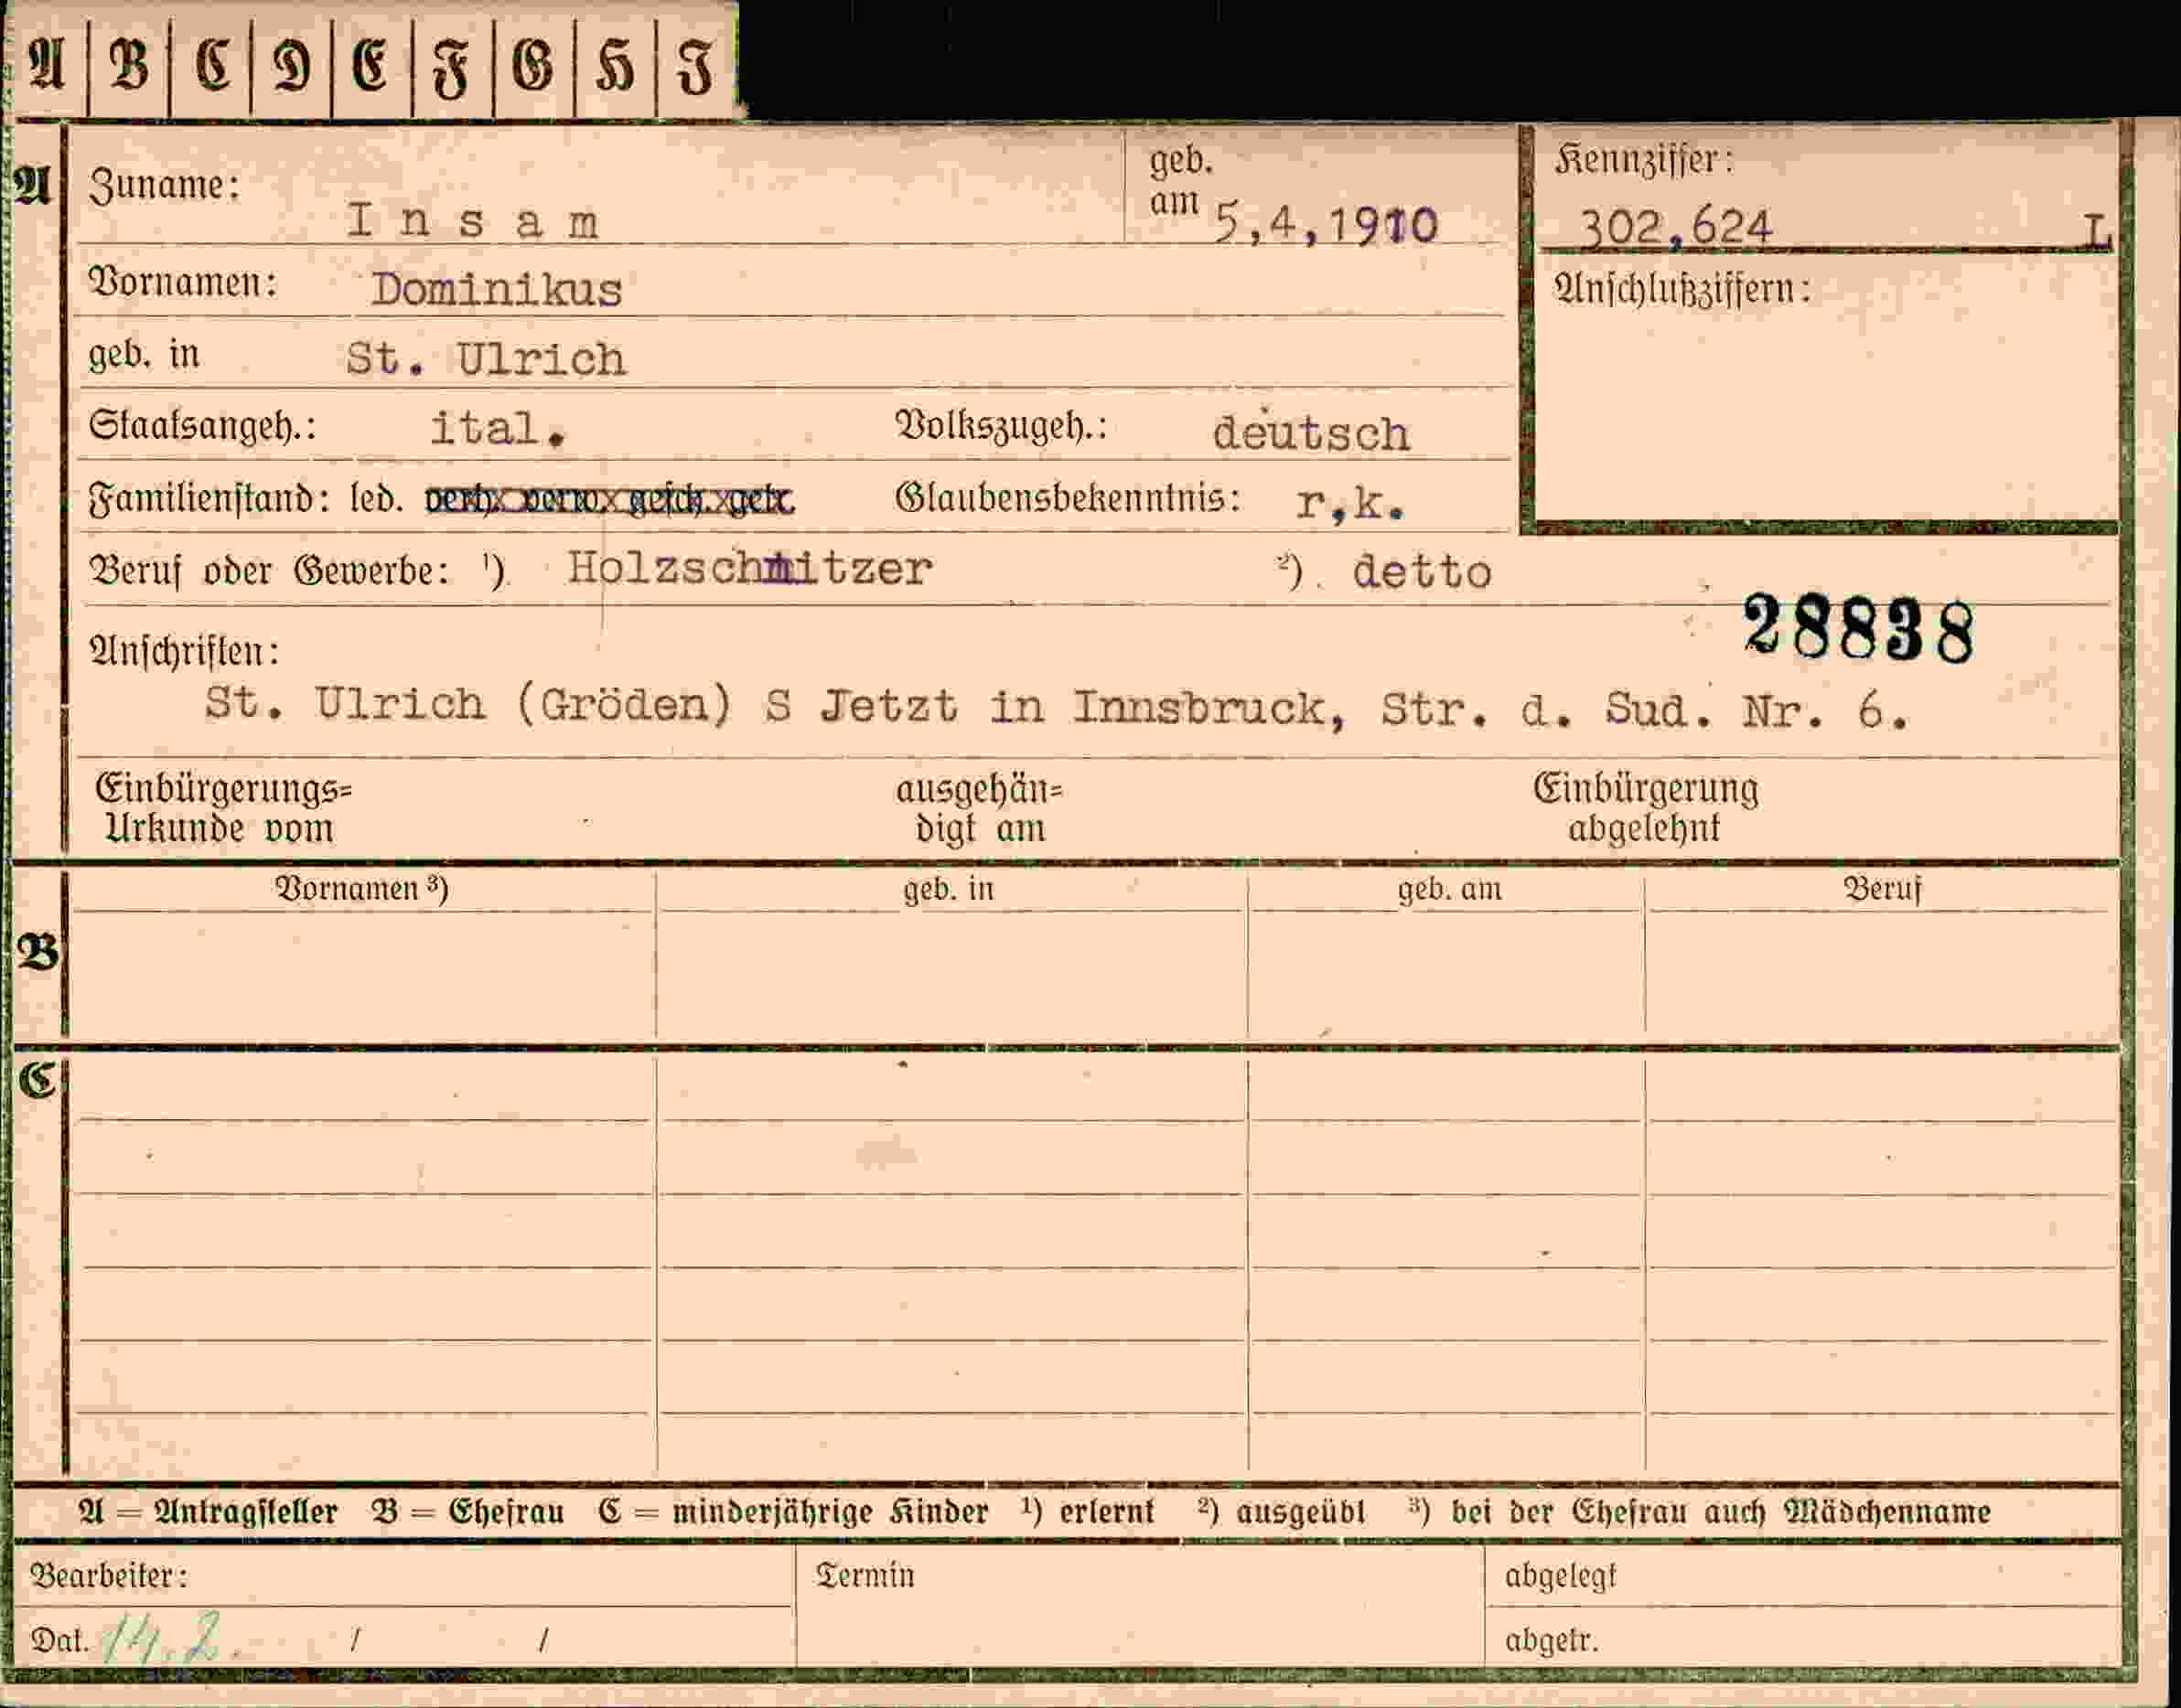2181x1708 pixels.
Task: Click the 'Anschriften:' label
Action: pos(185,651)
